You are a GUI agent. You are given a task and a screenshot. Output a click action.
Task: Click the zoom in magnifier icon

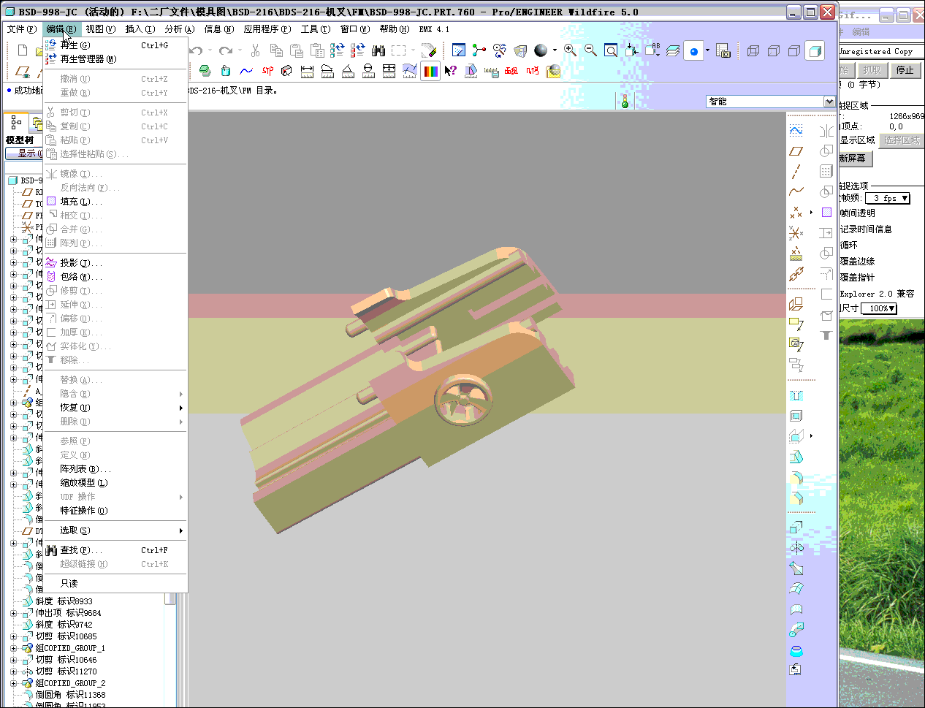pos(570,50)
